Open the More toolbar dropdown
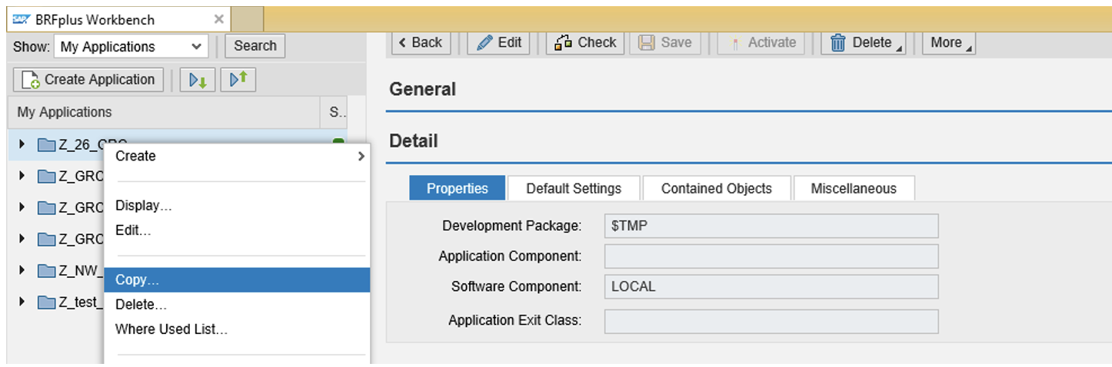Viewport: 1112px width, 367px height. (x=949, y=43)
